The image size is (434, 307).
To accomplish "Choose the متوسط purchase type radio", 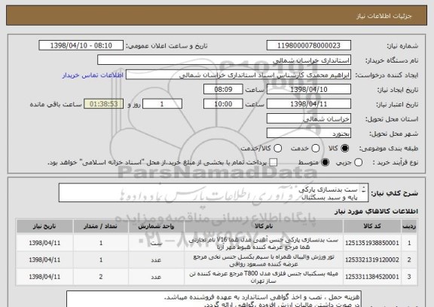I will click(x=325, y=163).
